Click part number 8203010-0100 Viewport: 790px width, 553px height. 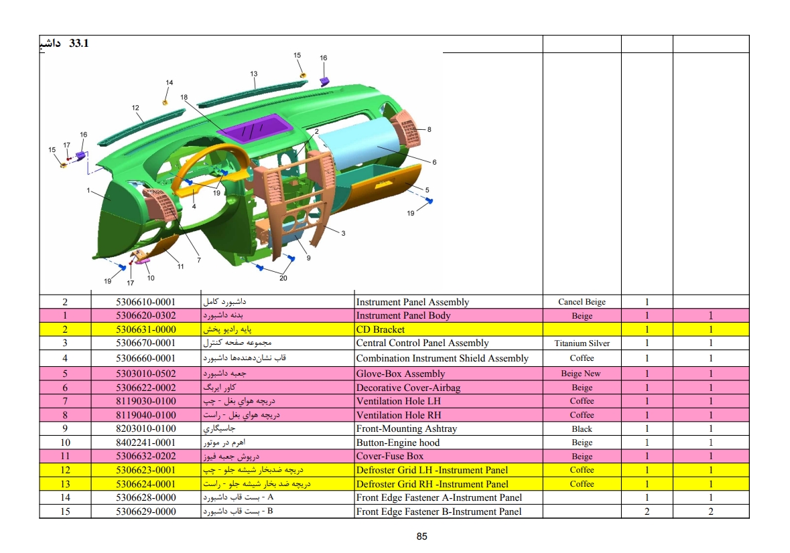pyautogui.click(x=145, y=428)
